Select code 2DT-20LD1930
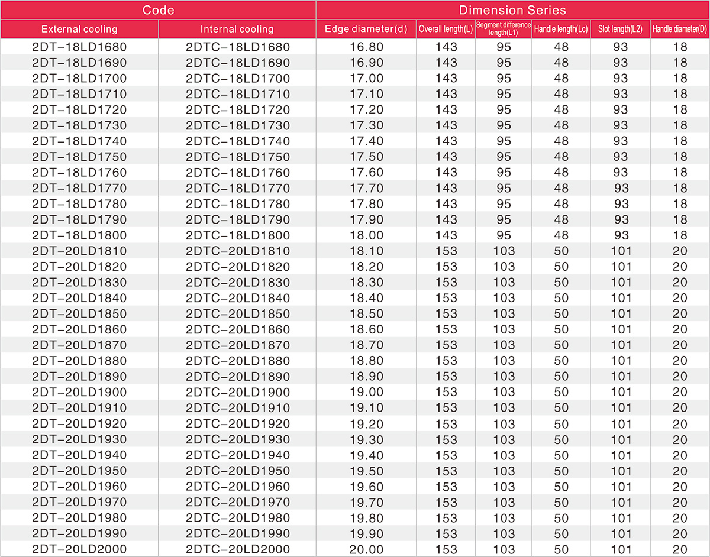The height and width of the screenshot is (557, 710). click(x=79, y=439)
